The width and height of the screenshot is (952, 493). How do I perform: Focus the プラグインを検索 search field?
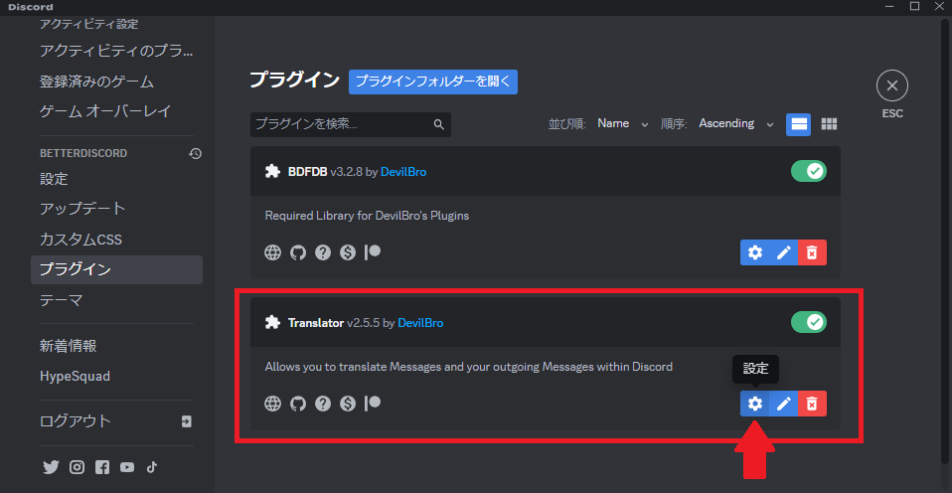tap(351, 124)
